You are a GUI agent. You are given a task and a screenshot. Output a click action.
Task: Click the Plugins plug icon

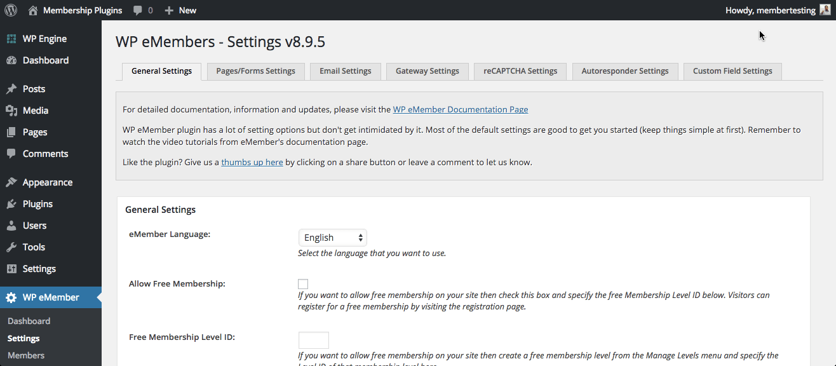click(11, 204)
